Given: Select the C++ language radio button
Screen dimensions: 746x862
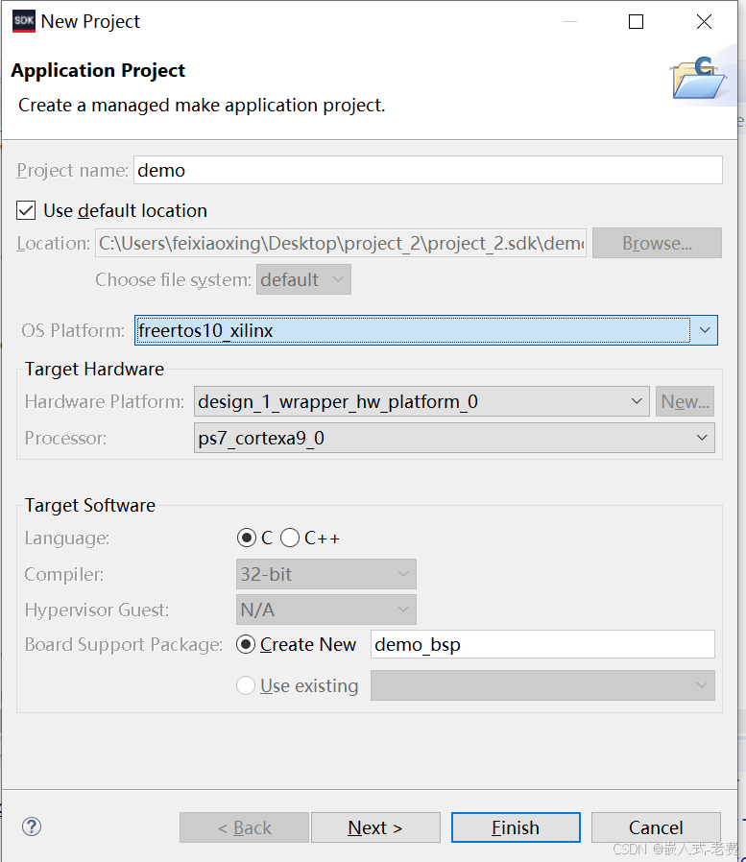Looking at the screenshot, I should 290,538.
